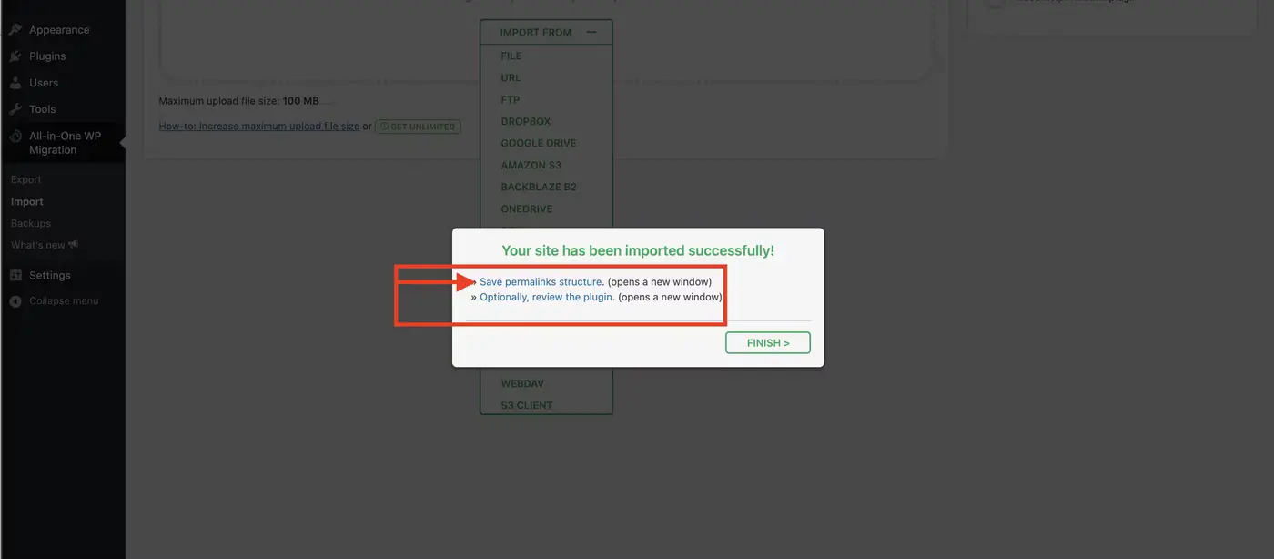
Task: Click the All-in-One WP Migration icon
Action: click(15, 137)
